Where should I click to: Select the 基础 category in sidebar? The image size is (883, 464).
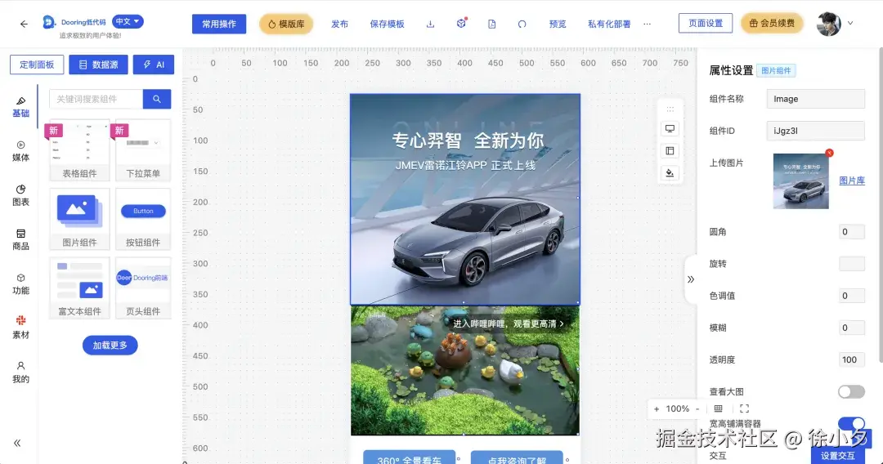click(20, 107)
